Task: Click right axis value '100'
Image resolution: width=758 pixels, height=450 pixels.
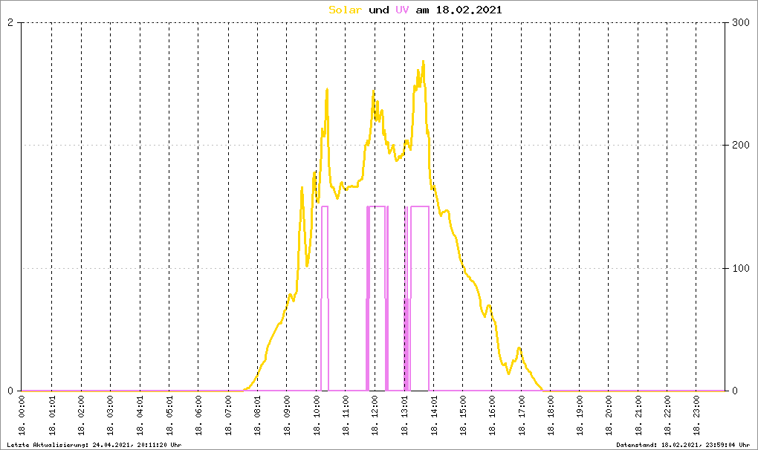Action: coord(741,268)
